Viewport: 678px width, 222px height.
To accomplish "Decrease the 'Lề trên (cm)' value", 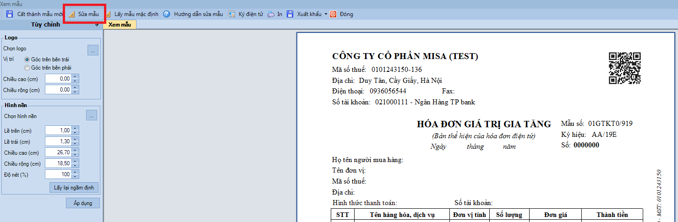I will [76, 133].
